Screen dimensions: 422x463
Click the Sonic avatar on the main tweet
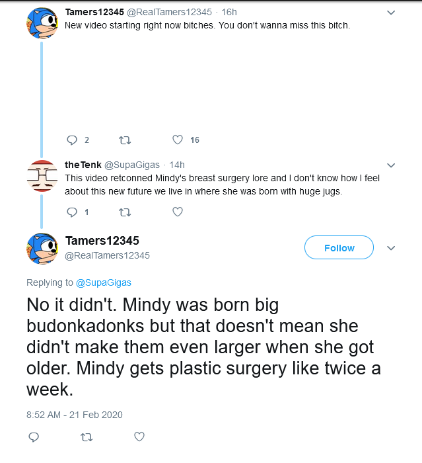click(42, 249)
